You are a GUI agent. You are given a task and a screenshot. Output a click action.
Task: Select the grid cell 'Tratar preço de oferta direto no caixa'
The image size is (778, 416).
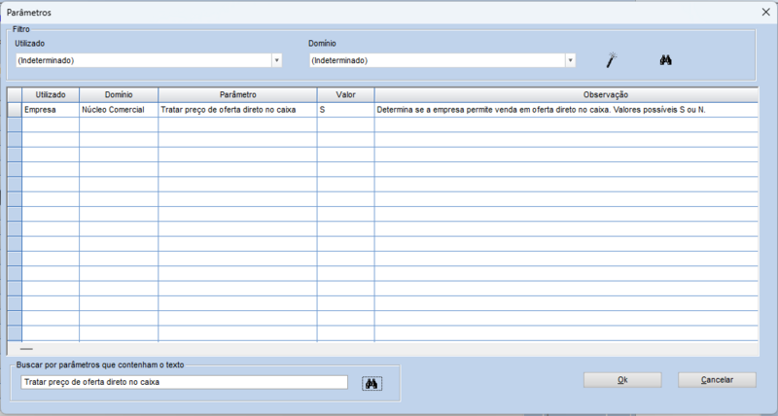[x=237, y=110]
